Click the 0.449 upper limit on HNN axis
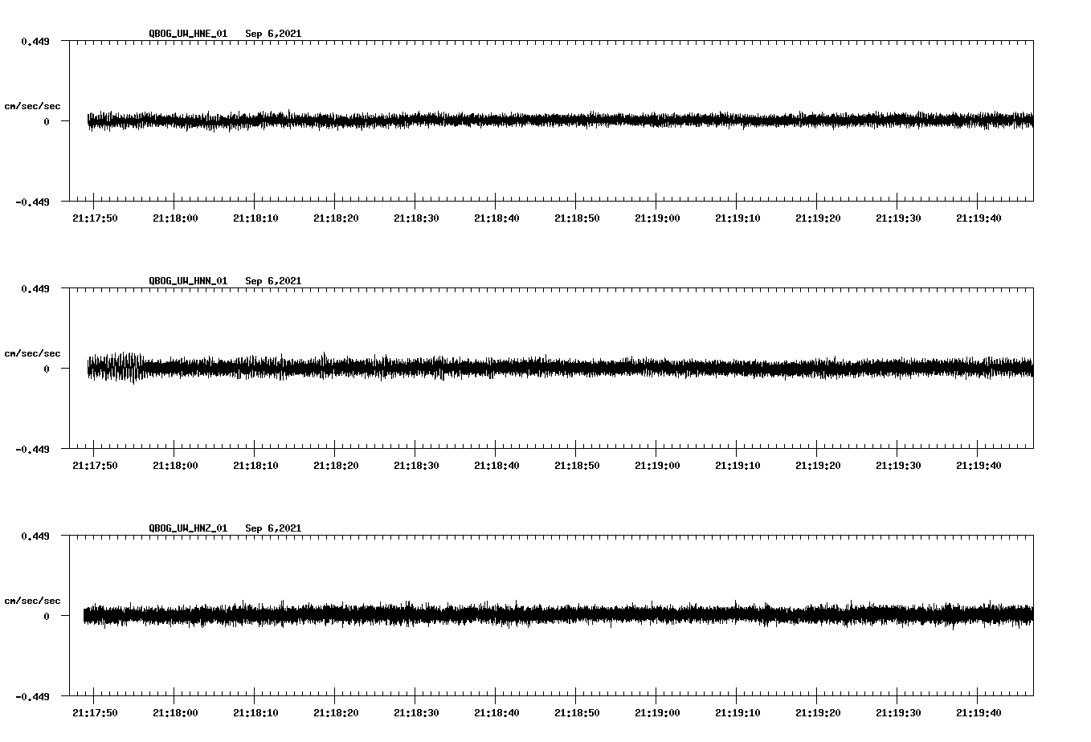1091x742 pixels. [35, 288]
